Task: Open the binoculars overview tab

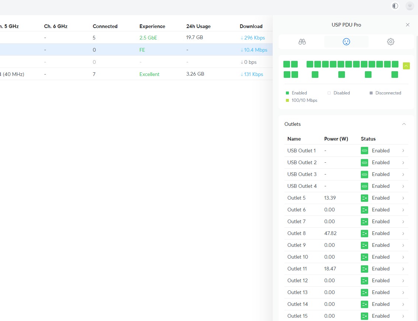Action: pyautogui.click(x=302, y=42)
